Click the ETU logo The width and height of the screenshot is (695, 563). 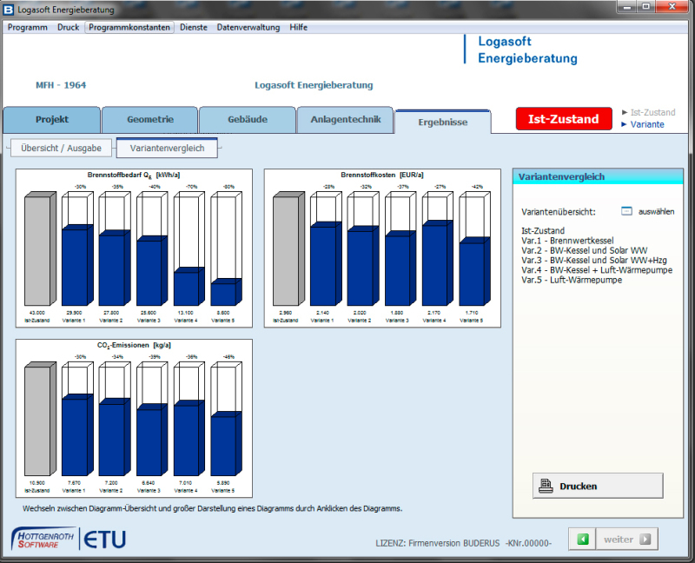pyautogui.click(x=104, y=540)
